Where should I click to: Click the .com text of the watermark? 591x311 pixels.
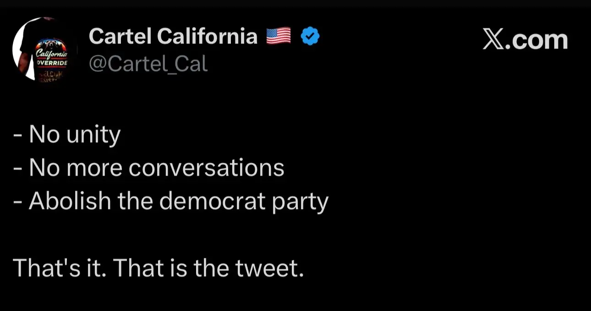536,40
